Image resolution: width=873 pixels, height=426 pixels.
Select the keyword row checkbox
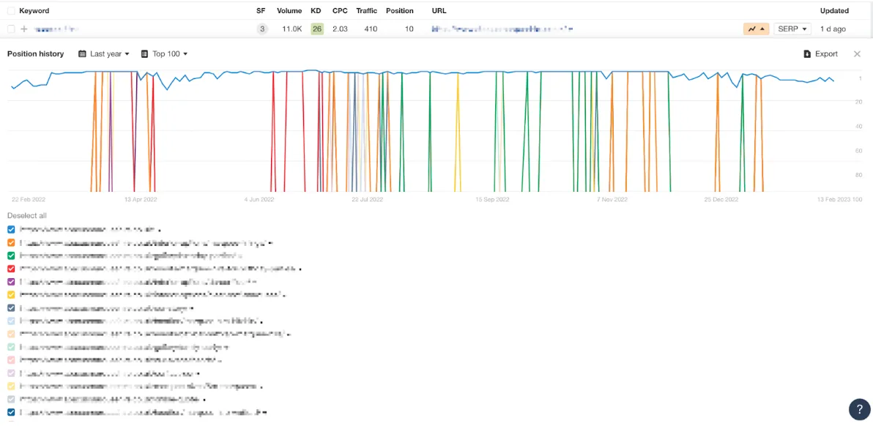click(11, 29)
